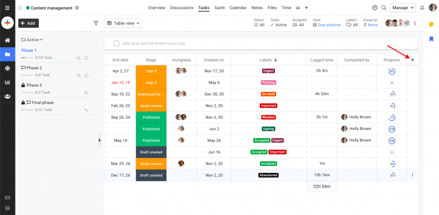This screenshot has height=215, width=439.
Task: Open the three-dot menu beside member avatars
Action: click(x=415, y=23)
